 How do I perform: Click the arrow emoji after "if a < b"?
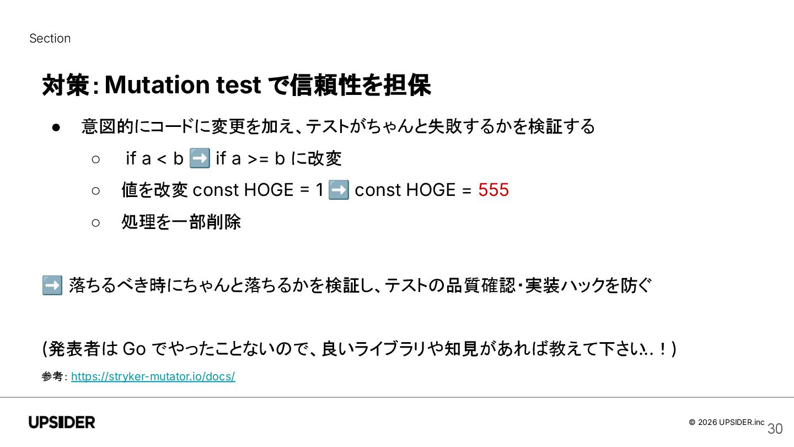tap(199, 158)
